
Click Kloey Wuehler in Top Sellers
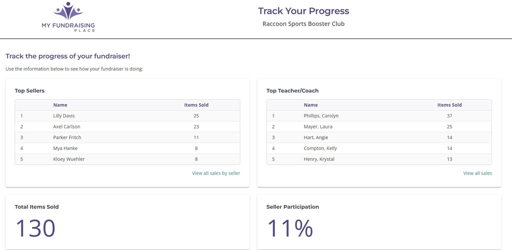coord(69,159)
